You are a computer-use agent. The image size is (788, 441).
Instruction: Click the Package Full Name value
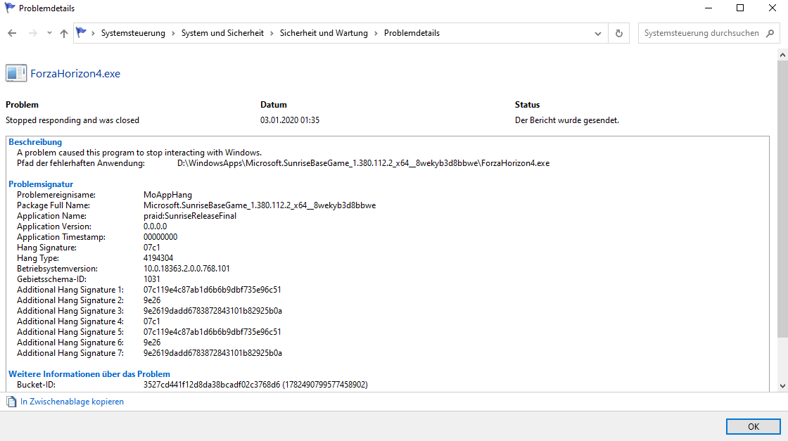click(x=260, y=205)
